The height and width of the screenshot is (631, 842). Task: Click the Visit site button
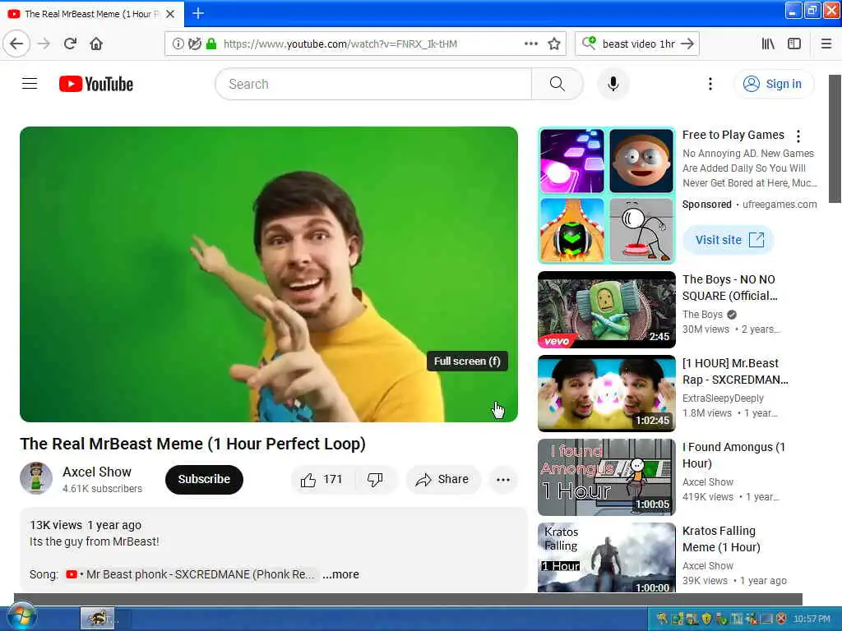[x=729, y=240]
